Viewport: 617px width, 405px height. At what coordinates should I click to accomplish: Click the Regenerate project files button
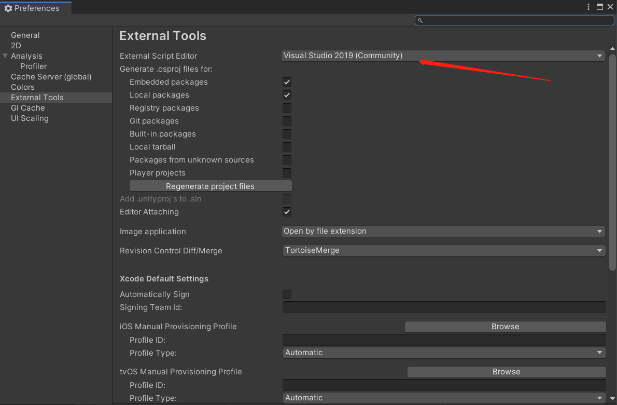click(x=210, y=185)
